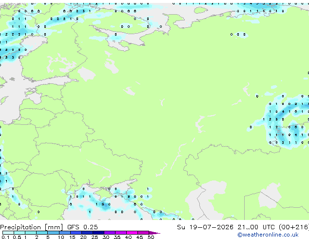Screen dimensions: 309x239
Task: Click the 25–30 mm dark blue swatch
Action: 98,233
